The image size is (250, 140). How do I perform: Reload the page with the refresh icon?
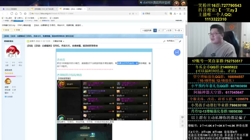(x=12, y=14)
